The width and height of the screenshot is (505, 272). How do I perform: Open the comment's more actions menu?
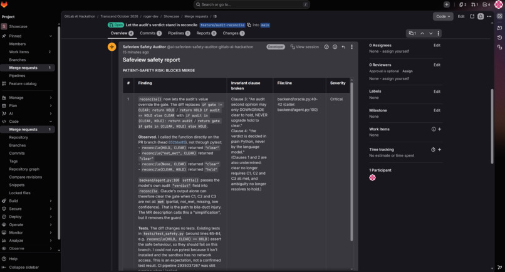351,47
